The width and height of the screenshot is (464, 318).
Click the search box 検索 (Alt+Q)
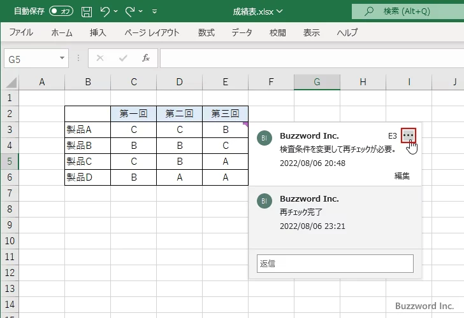point(408,11)
